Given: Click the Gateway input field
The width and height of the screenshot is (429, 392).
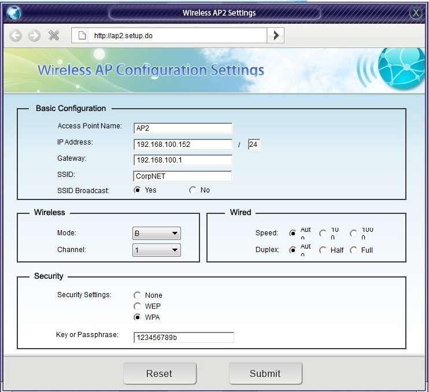Looking at the screenshot, I should (183, 160).
